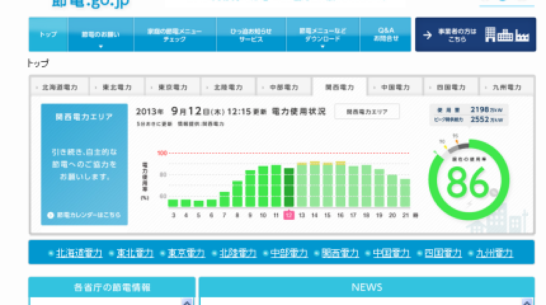Switch to the 東京電力 tab
The height and width of the screenshot is (305, 546).
point(172,87)
